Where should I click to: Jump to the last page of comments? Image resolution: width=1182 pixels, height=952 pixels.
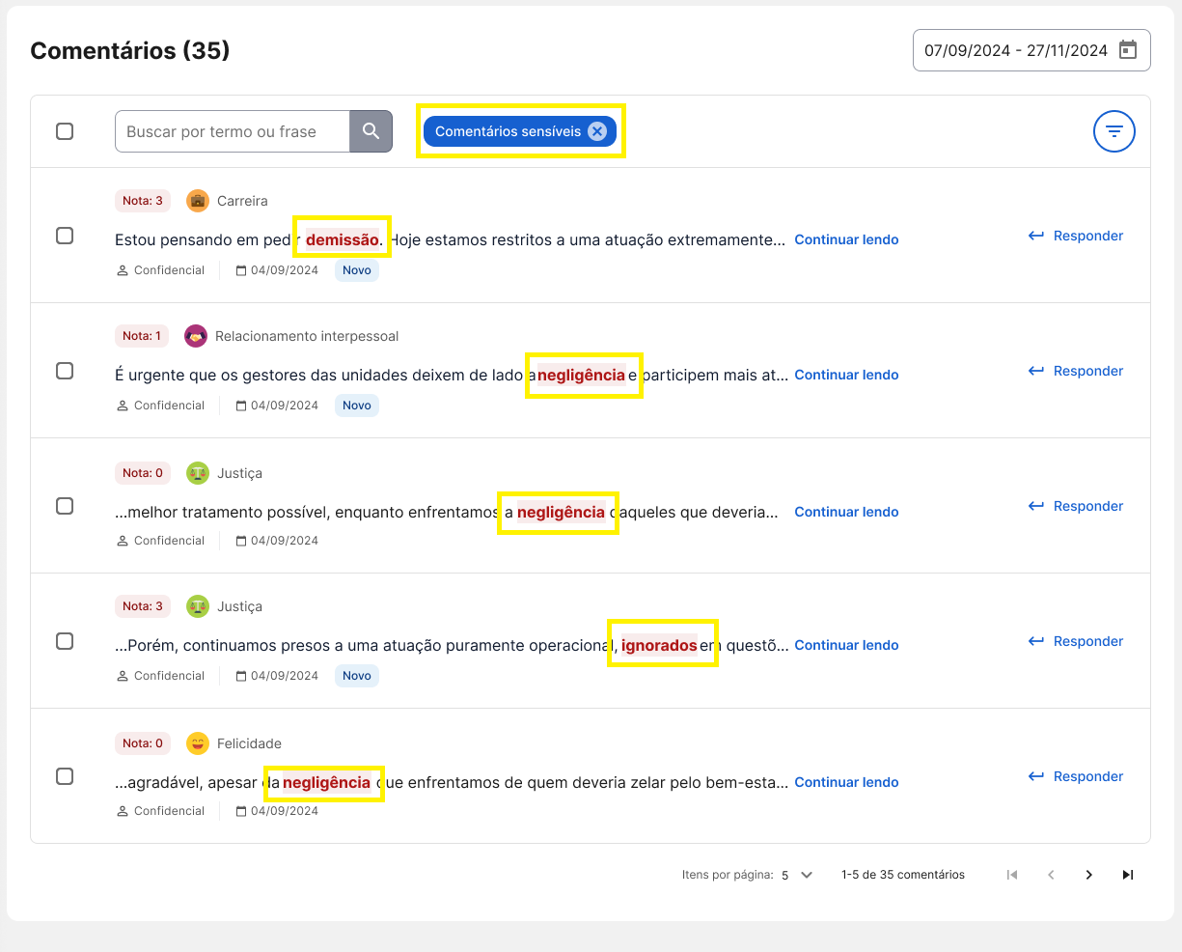pyautogui.click(x=1127, y=874)
